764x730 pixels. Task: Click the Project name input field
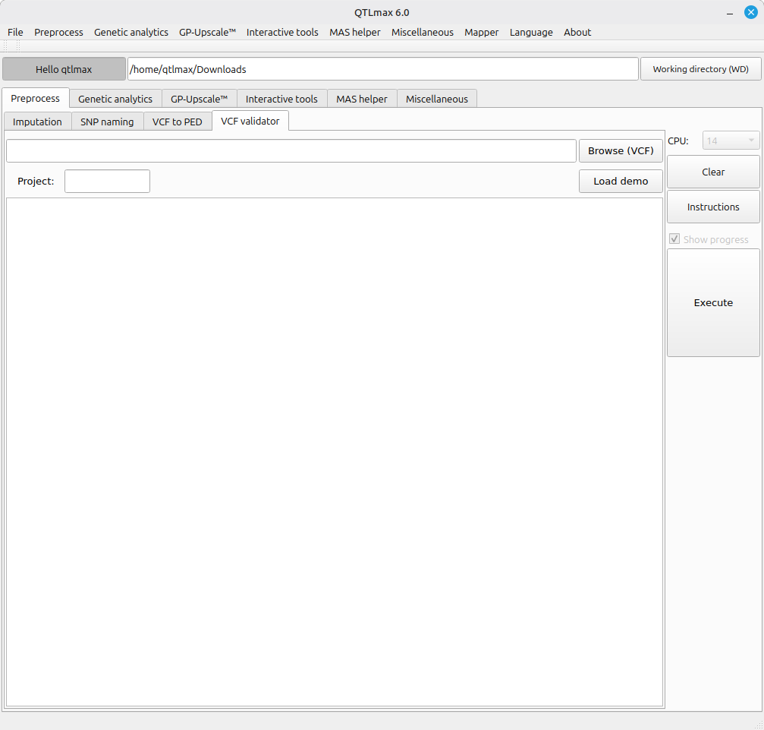coord(107,181)
